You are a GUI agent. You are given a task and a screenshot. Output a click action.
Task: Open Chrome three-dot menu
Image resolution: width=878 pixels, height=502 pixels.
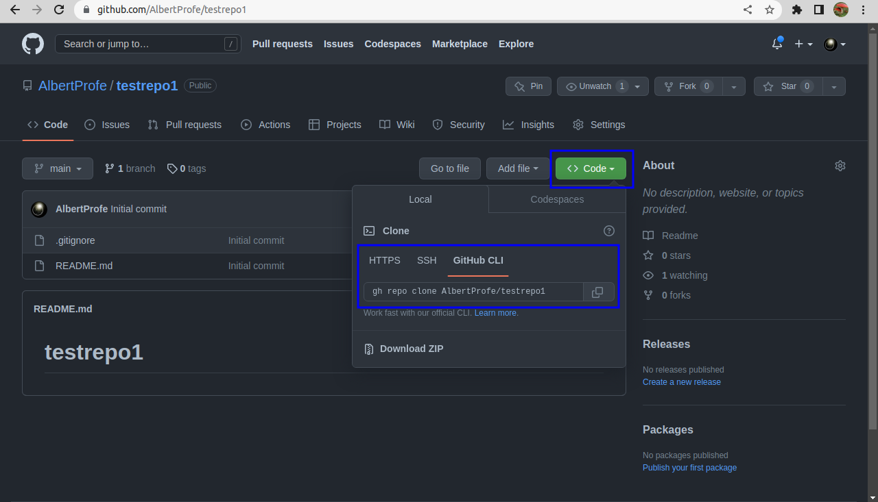point(863,10)
